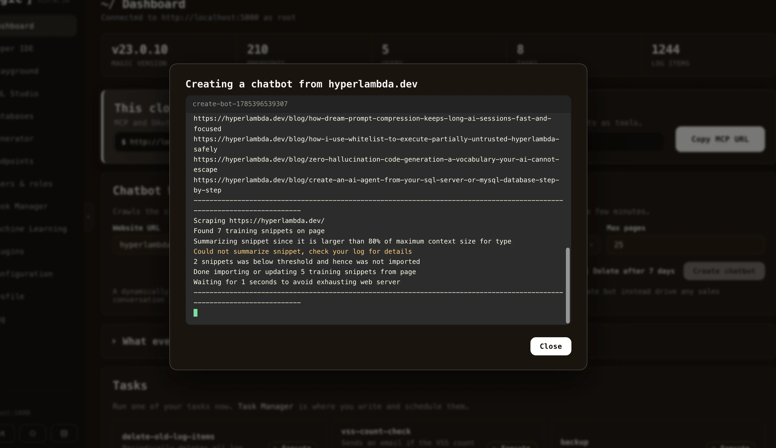This screenshot has width=776, height=448.
Task: Click the vss-count-check task title
Action: tap(376, 432)
